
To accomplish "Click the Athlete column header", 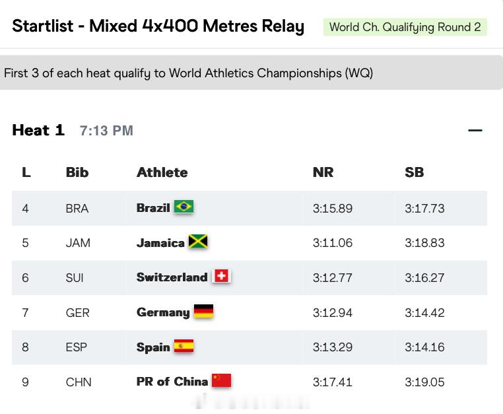I will [x=162, y=172].
